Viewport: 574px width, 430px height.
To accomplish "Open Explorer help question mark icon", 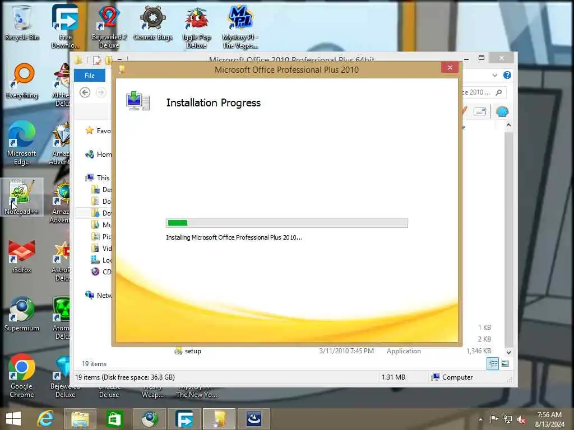I will pyautogui.click(x=507, y=76).
